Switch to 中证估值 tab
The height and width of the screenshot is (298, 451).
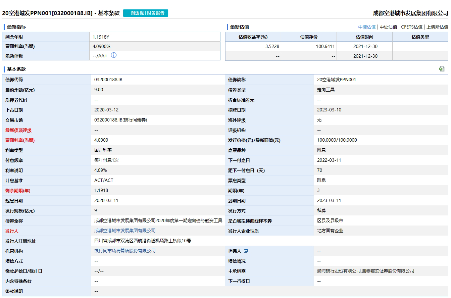click(388, 27)
